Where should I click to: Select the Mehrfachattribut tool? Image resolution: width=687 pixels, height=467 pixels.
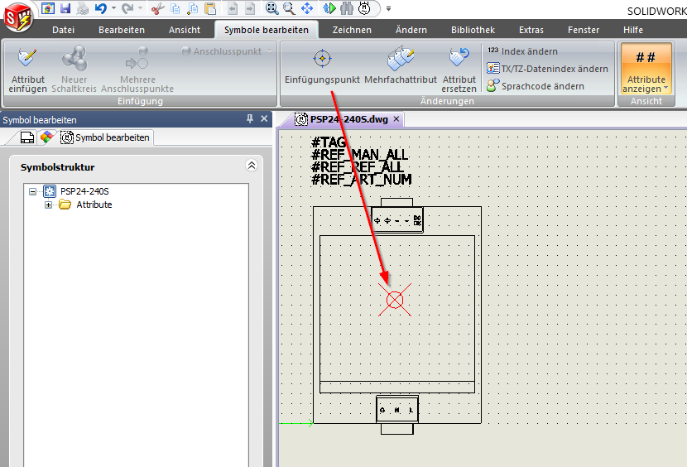(x=400, y=59)
